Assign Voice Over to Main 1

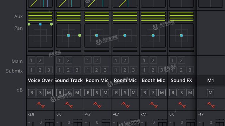(32, 60)
